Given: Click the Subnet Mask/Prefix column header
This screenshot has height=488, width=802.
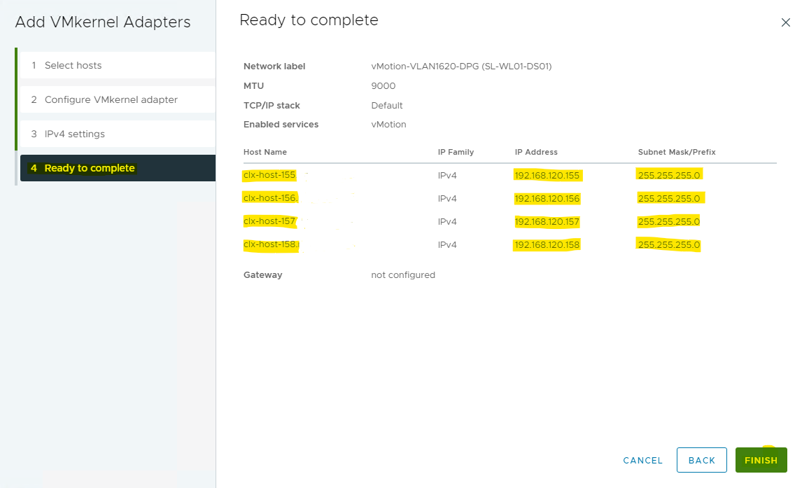Looking at the screenshot, I should (676, 152).
